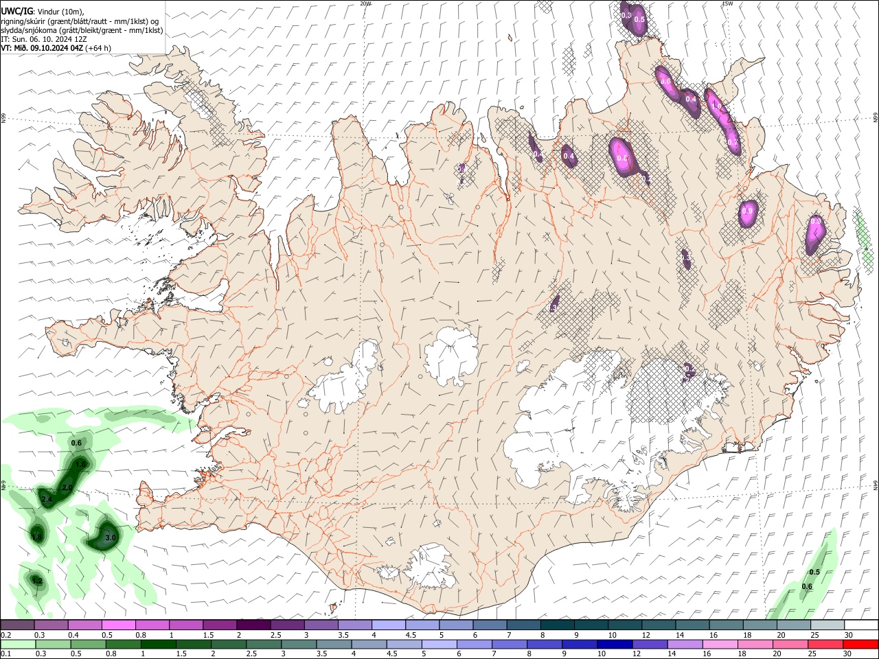This screenshot has width=879, height=659.
Task: Click the pale gray 25 swatch on the upper scale
Action: pyautogui.click(x=827, y=625)
